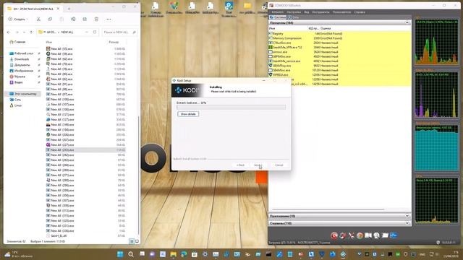
Task: Switch Explorer to details view icon
Action: (x=132, y=241)
